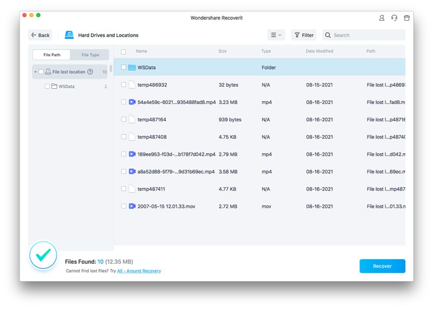
Task: Select the temp487411 file name
Action: click(151, 189)
